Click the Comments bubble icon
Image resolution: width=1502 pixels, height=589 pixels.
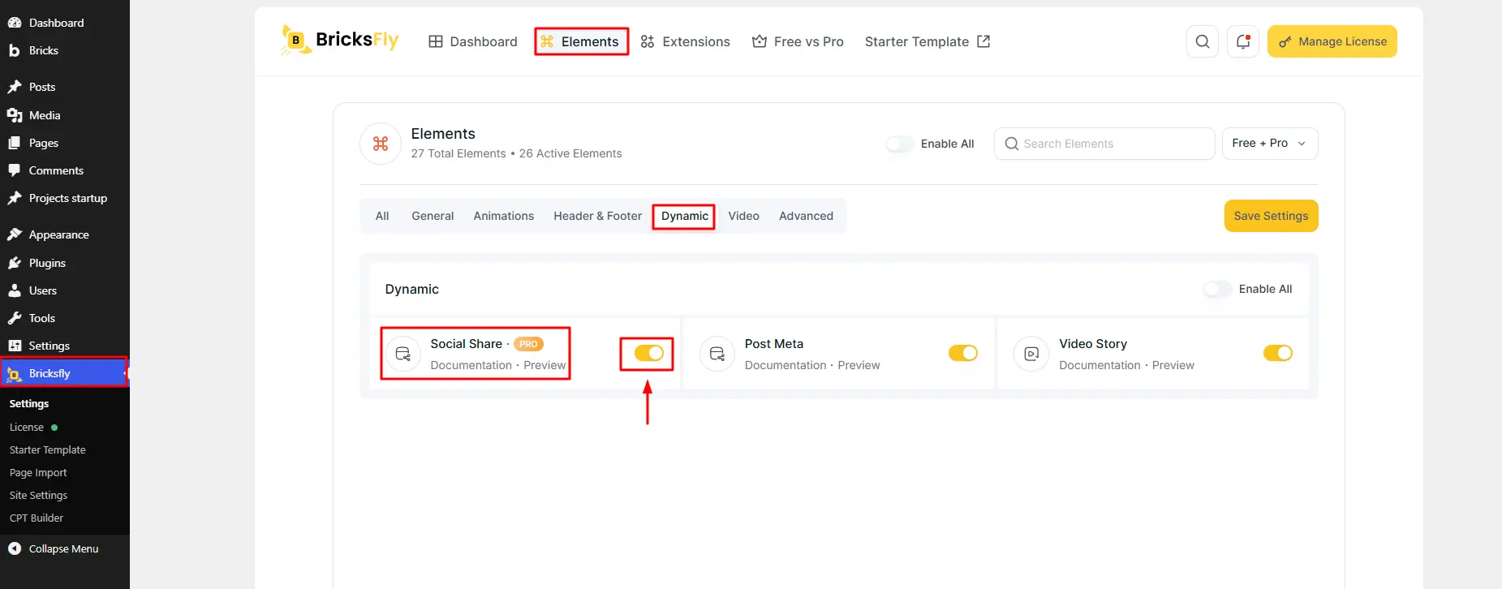[15, 170]
